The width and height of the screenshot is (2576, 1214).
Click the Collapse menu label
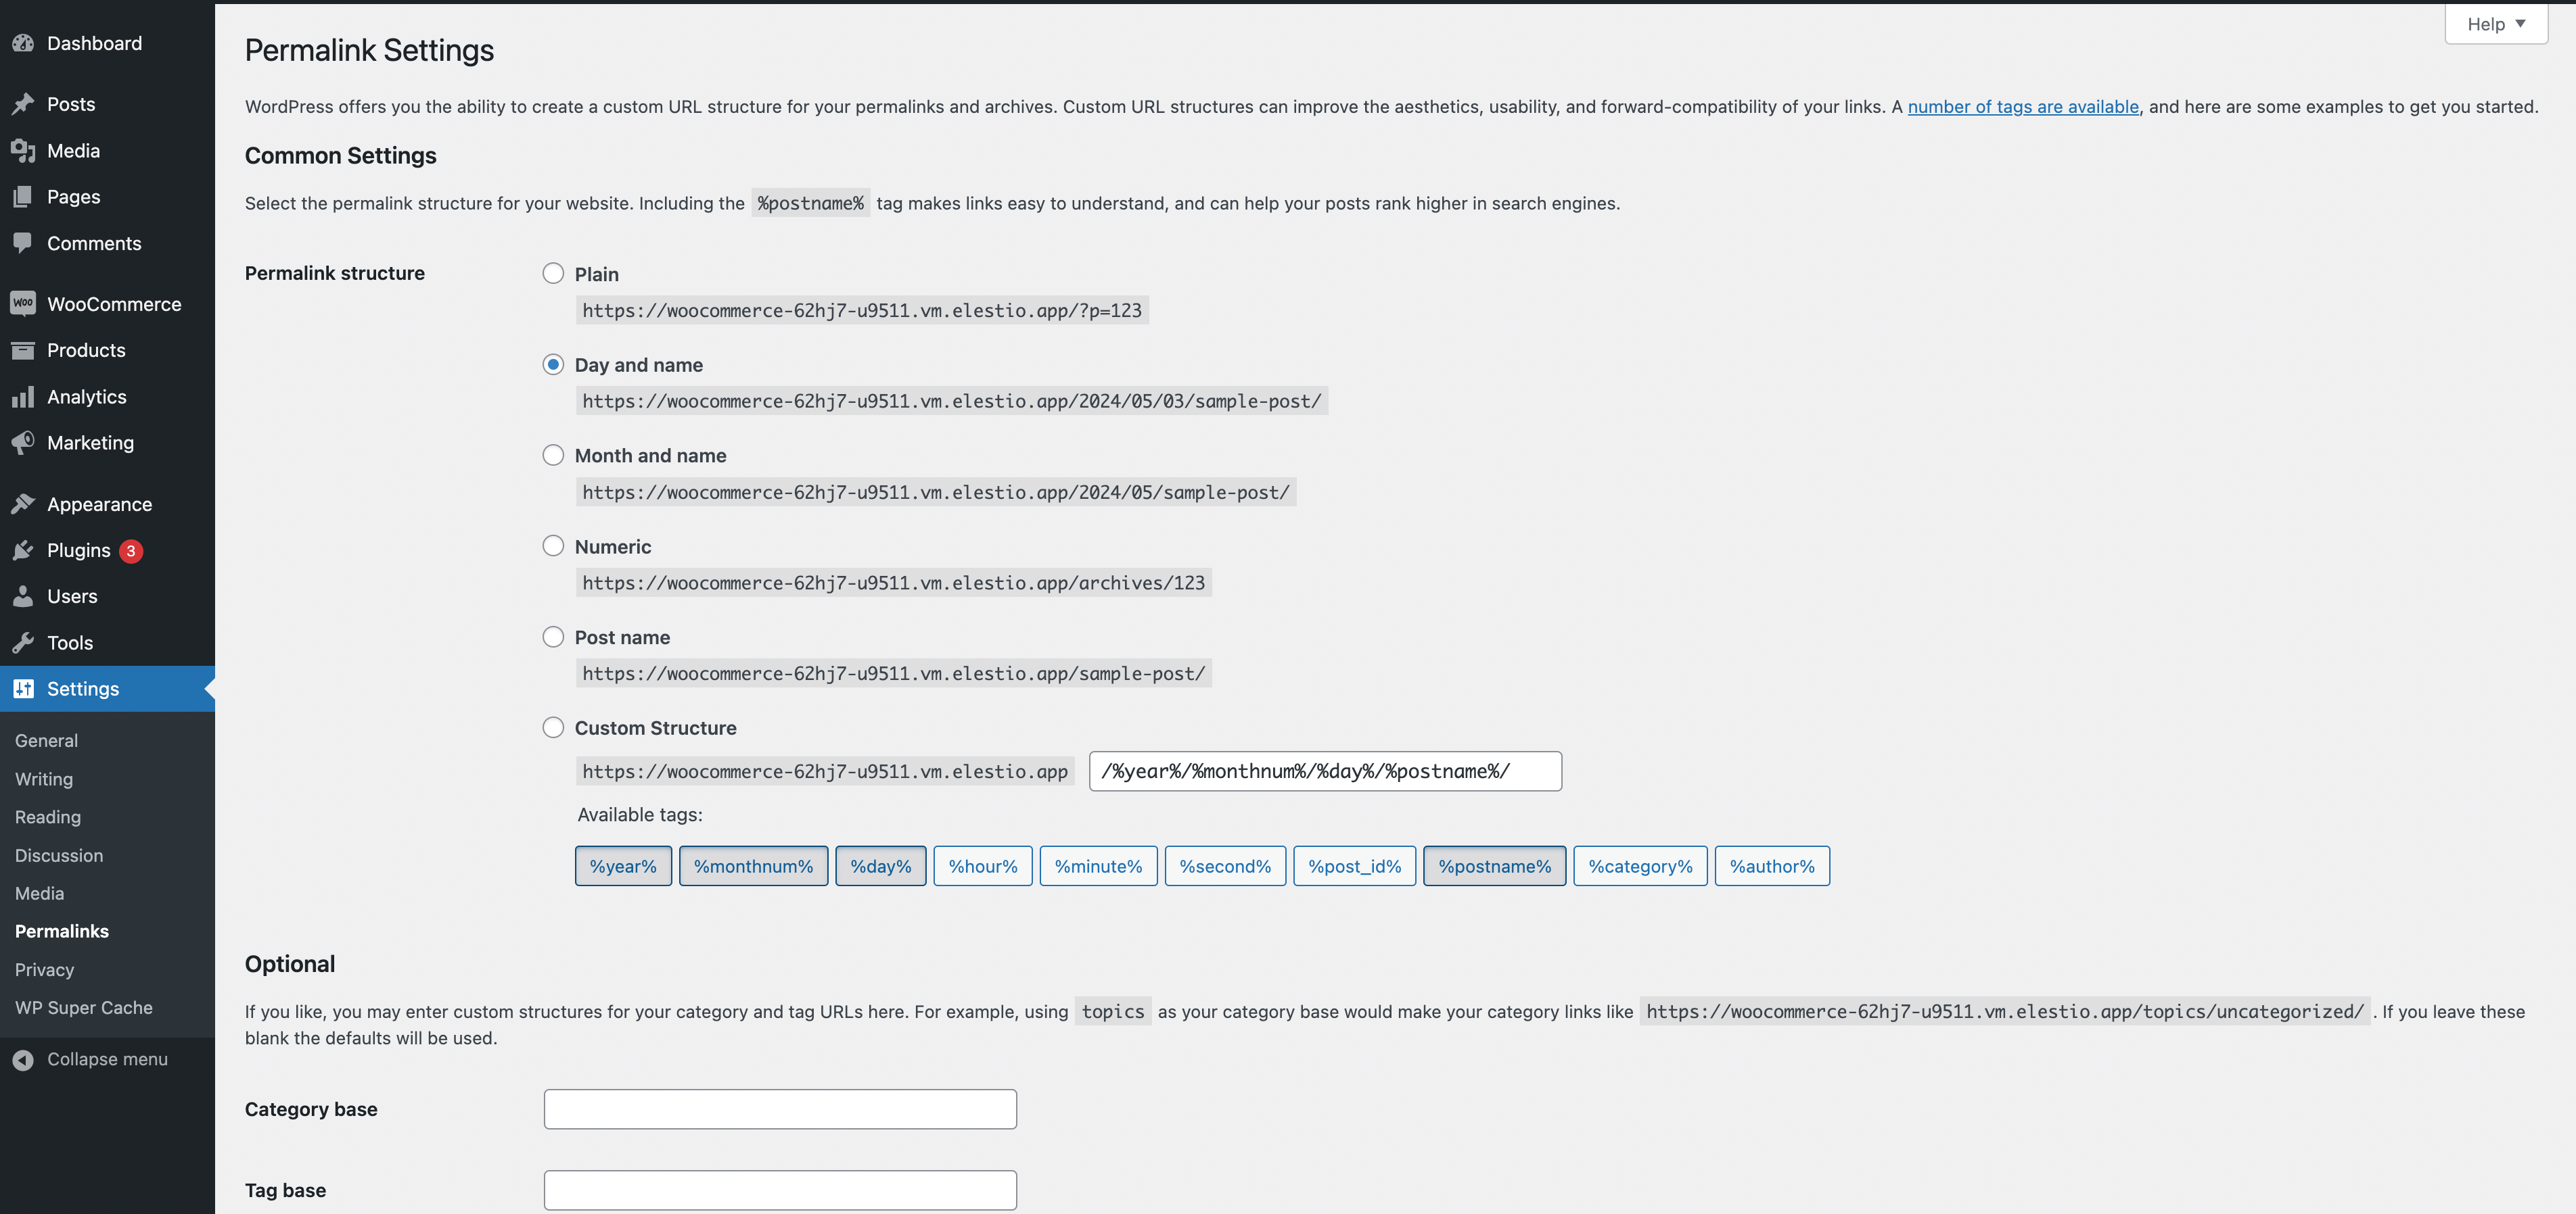[x=107, y=1059]
